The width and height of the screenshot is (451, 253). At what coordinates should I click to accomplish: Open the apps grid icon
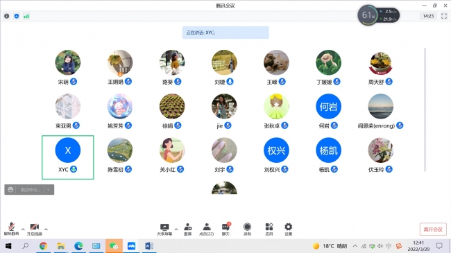[269, 229]
